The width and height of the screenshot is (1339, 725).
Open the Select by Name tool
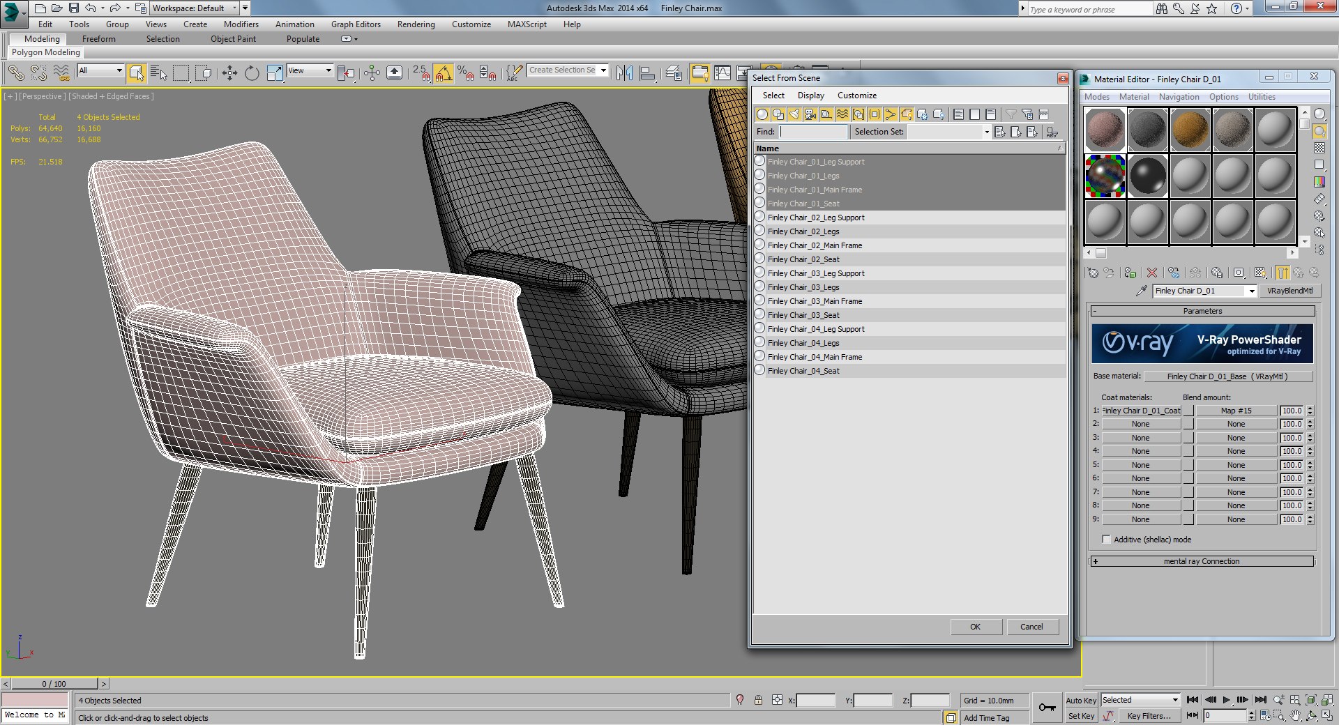pos(159,72)
